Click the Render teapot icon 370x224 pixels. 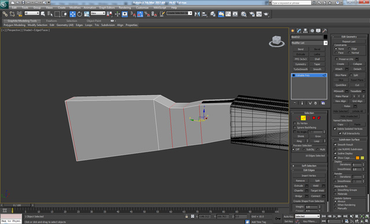266,14
